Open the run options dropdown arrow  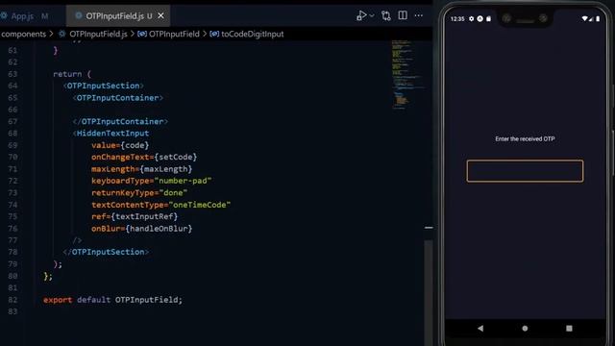372,15
